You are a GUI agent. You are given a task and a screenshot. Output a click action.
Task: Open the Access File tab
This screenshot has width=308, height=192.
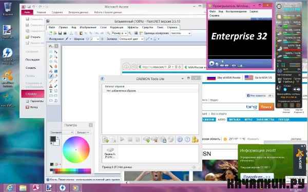coord(27,12)
